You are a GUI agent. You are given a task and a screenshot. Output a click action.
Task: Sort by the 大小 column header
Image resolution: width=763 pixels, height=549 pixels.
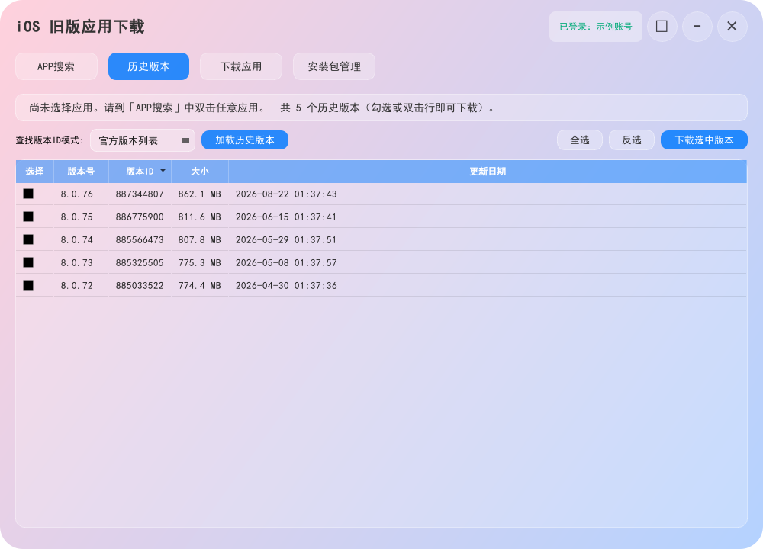click(x=199, y=172)
